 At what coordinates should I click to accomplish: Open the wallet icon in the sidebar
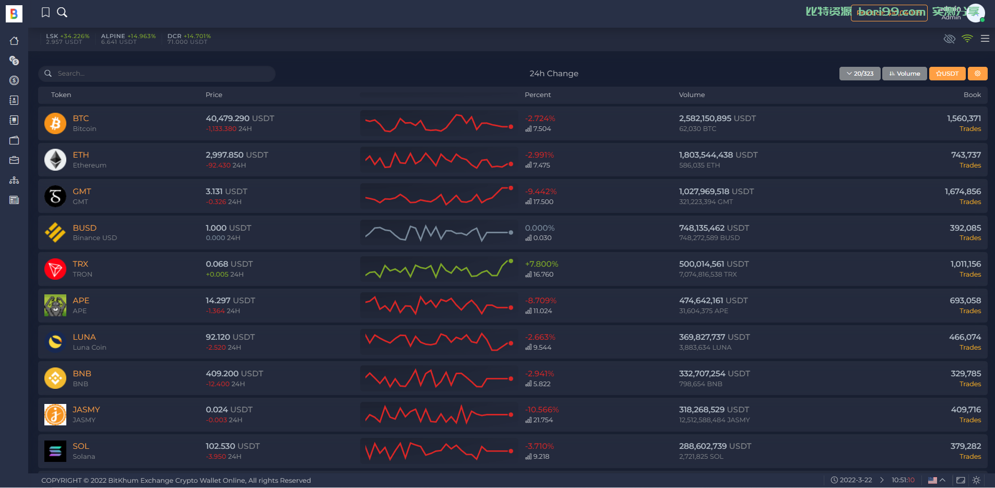point(14,140)
